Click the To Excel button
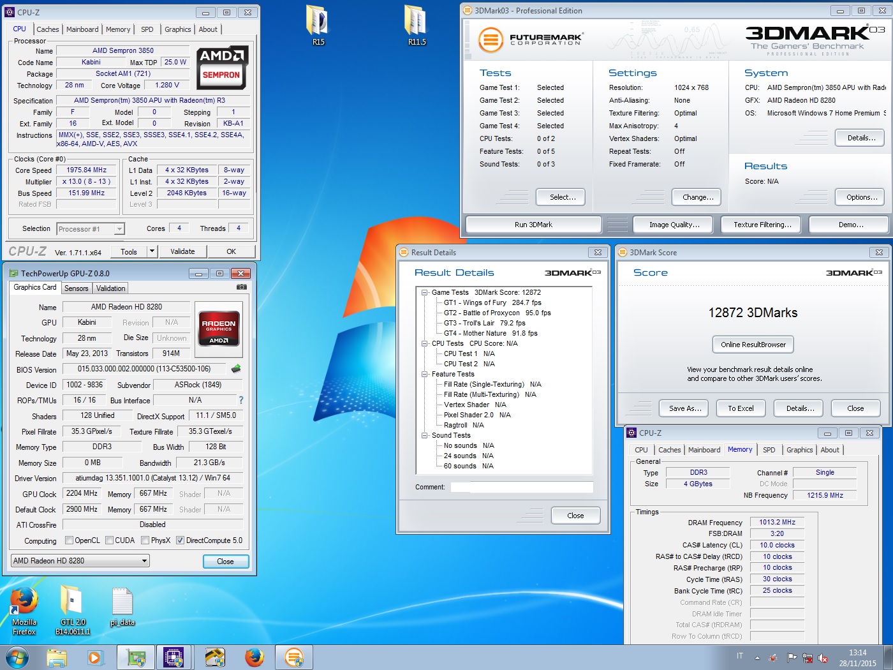The image size is (893, 670). pos(741,408)
